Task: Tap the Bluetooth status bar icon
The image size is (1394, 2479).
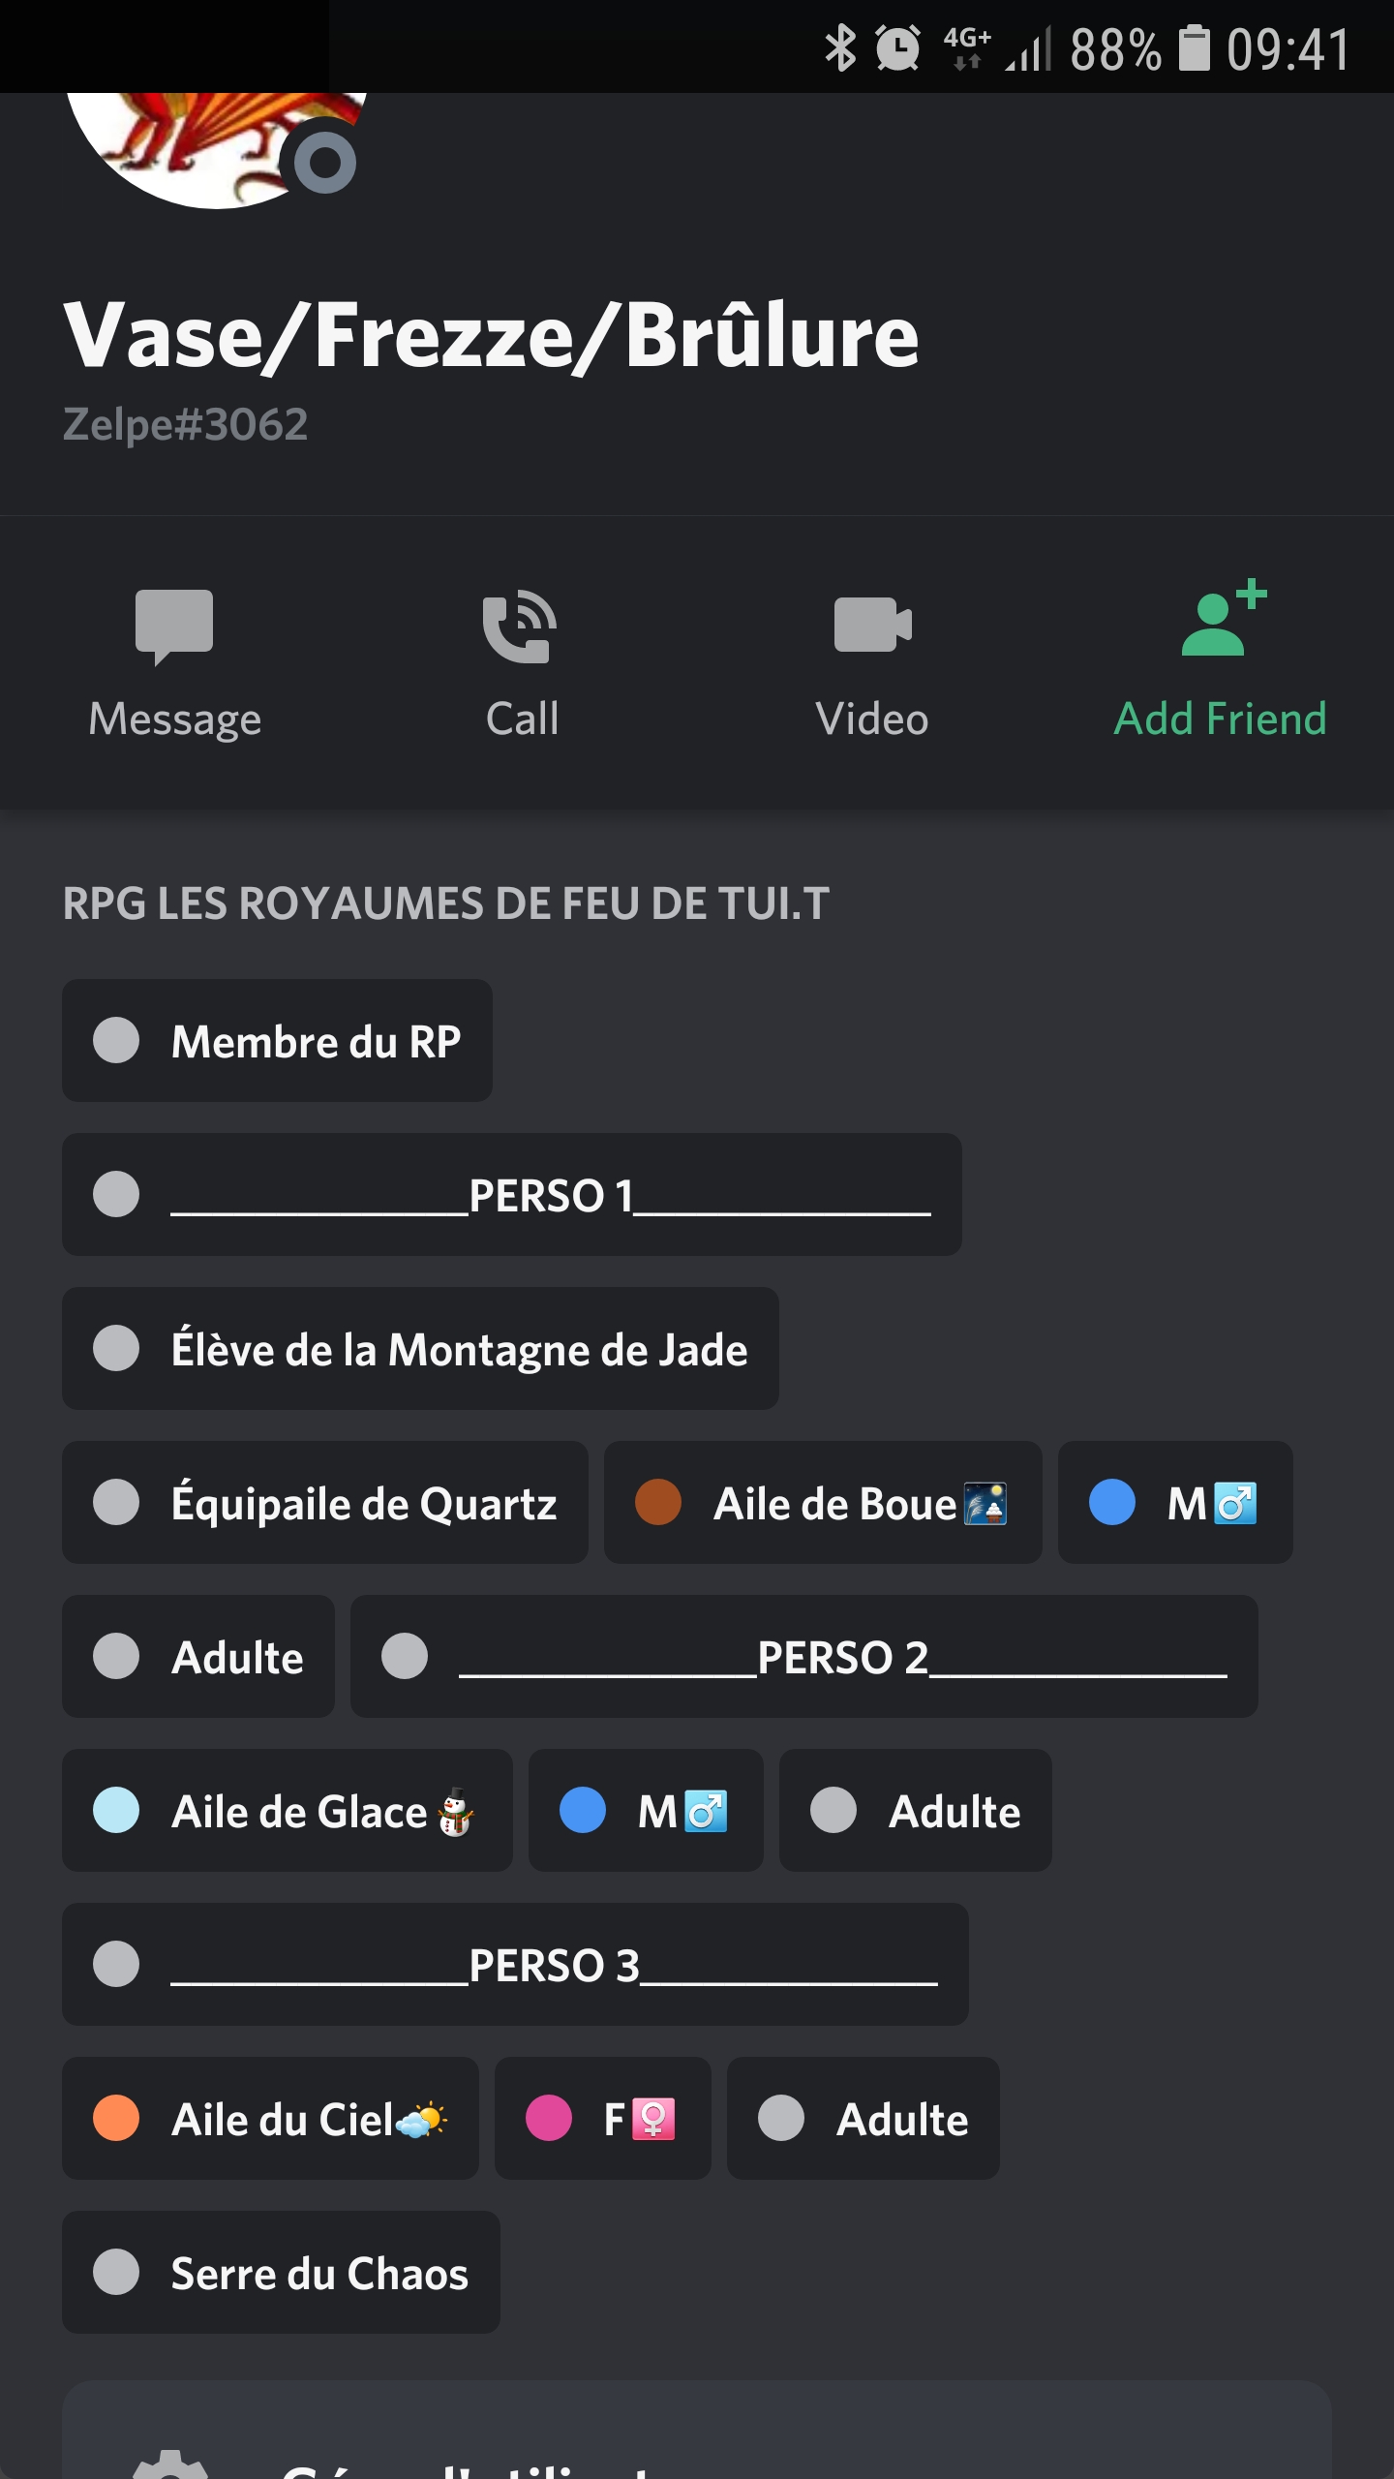Action: [840, 48]
